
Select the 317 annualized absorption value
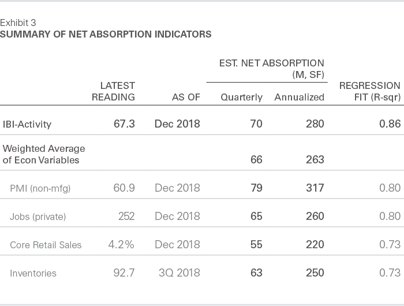(315, 188)
